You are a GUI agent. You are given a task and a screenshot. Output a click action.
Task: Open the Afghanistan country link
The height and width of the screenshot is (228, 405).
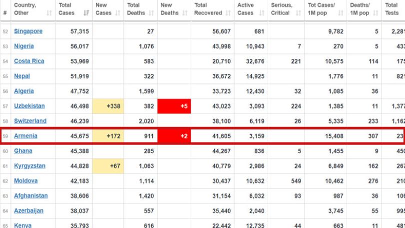click(x=31, y=196)
